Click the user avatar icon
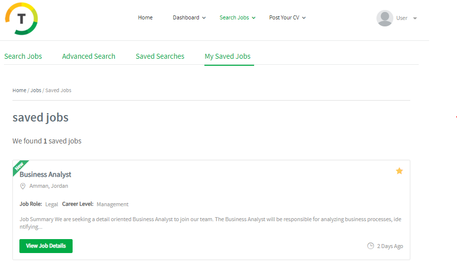Screen dimensions: 457x263 pyautogui.click(x=384, y=18)
